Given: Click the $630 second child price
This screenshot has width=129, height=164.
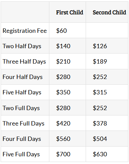Looking at the screenshot, I should point(100,154).
